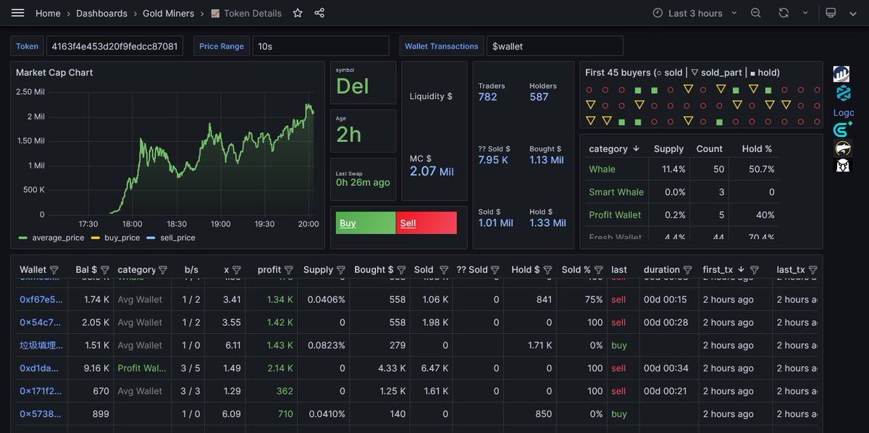The width and height of the screenshot is (869, 433).
Task: Go to Dashboards breadcrumb
Action: tap(101, 13)
